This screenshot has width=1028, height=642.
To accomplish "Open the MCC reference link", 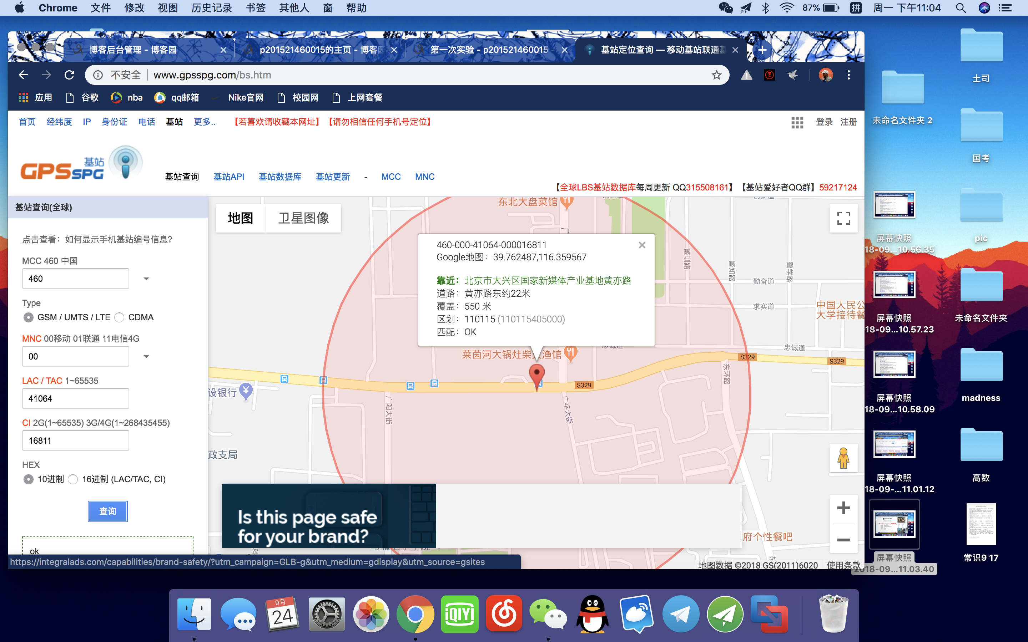I will click(x=391, y=177).
